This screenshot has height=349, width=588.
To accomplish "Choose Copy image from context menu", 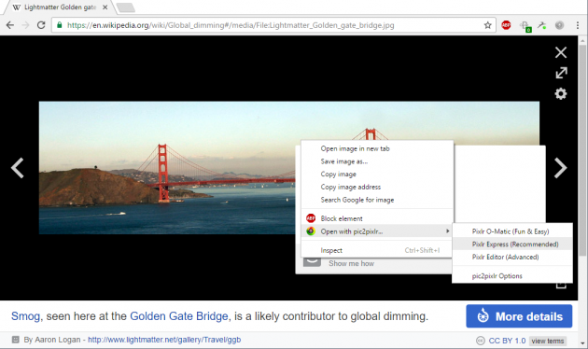I will click(x=377, y=174).
